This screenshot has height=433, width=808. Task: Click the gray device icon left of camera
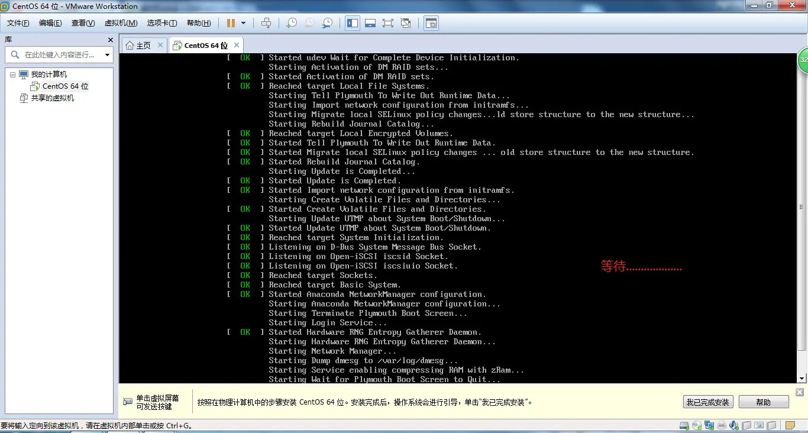pyautogui.click(x=746, y=425)
